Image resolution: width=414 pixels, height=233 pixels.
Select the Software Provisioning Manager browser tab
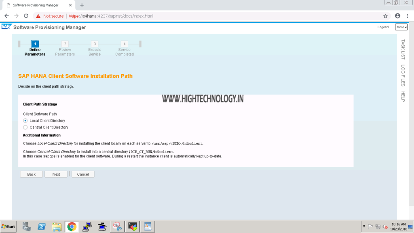tap(38, 5)
